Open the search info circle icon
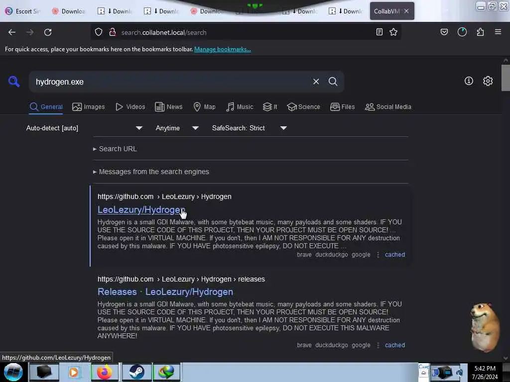The image size is (510, 382). 469,81
